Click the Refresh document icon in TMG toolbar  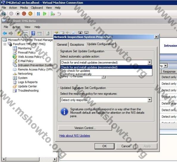pos(48,33)
